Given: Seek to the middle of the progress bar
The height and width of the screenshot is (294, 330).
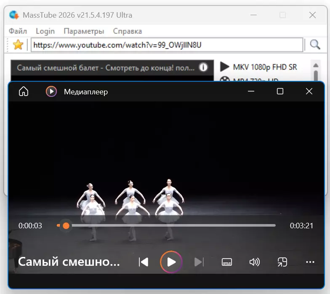Looking at the screenshot, I should [x=166, y=226].
